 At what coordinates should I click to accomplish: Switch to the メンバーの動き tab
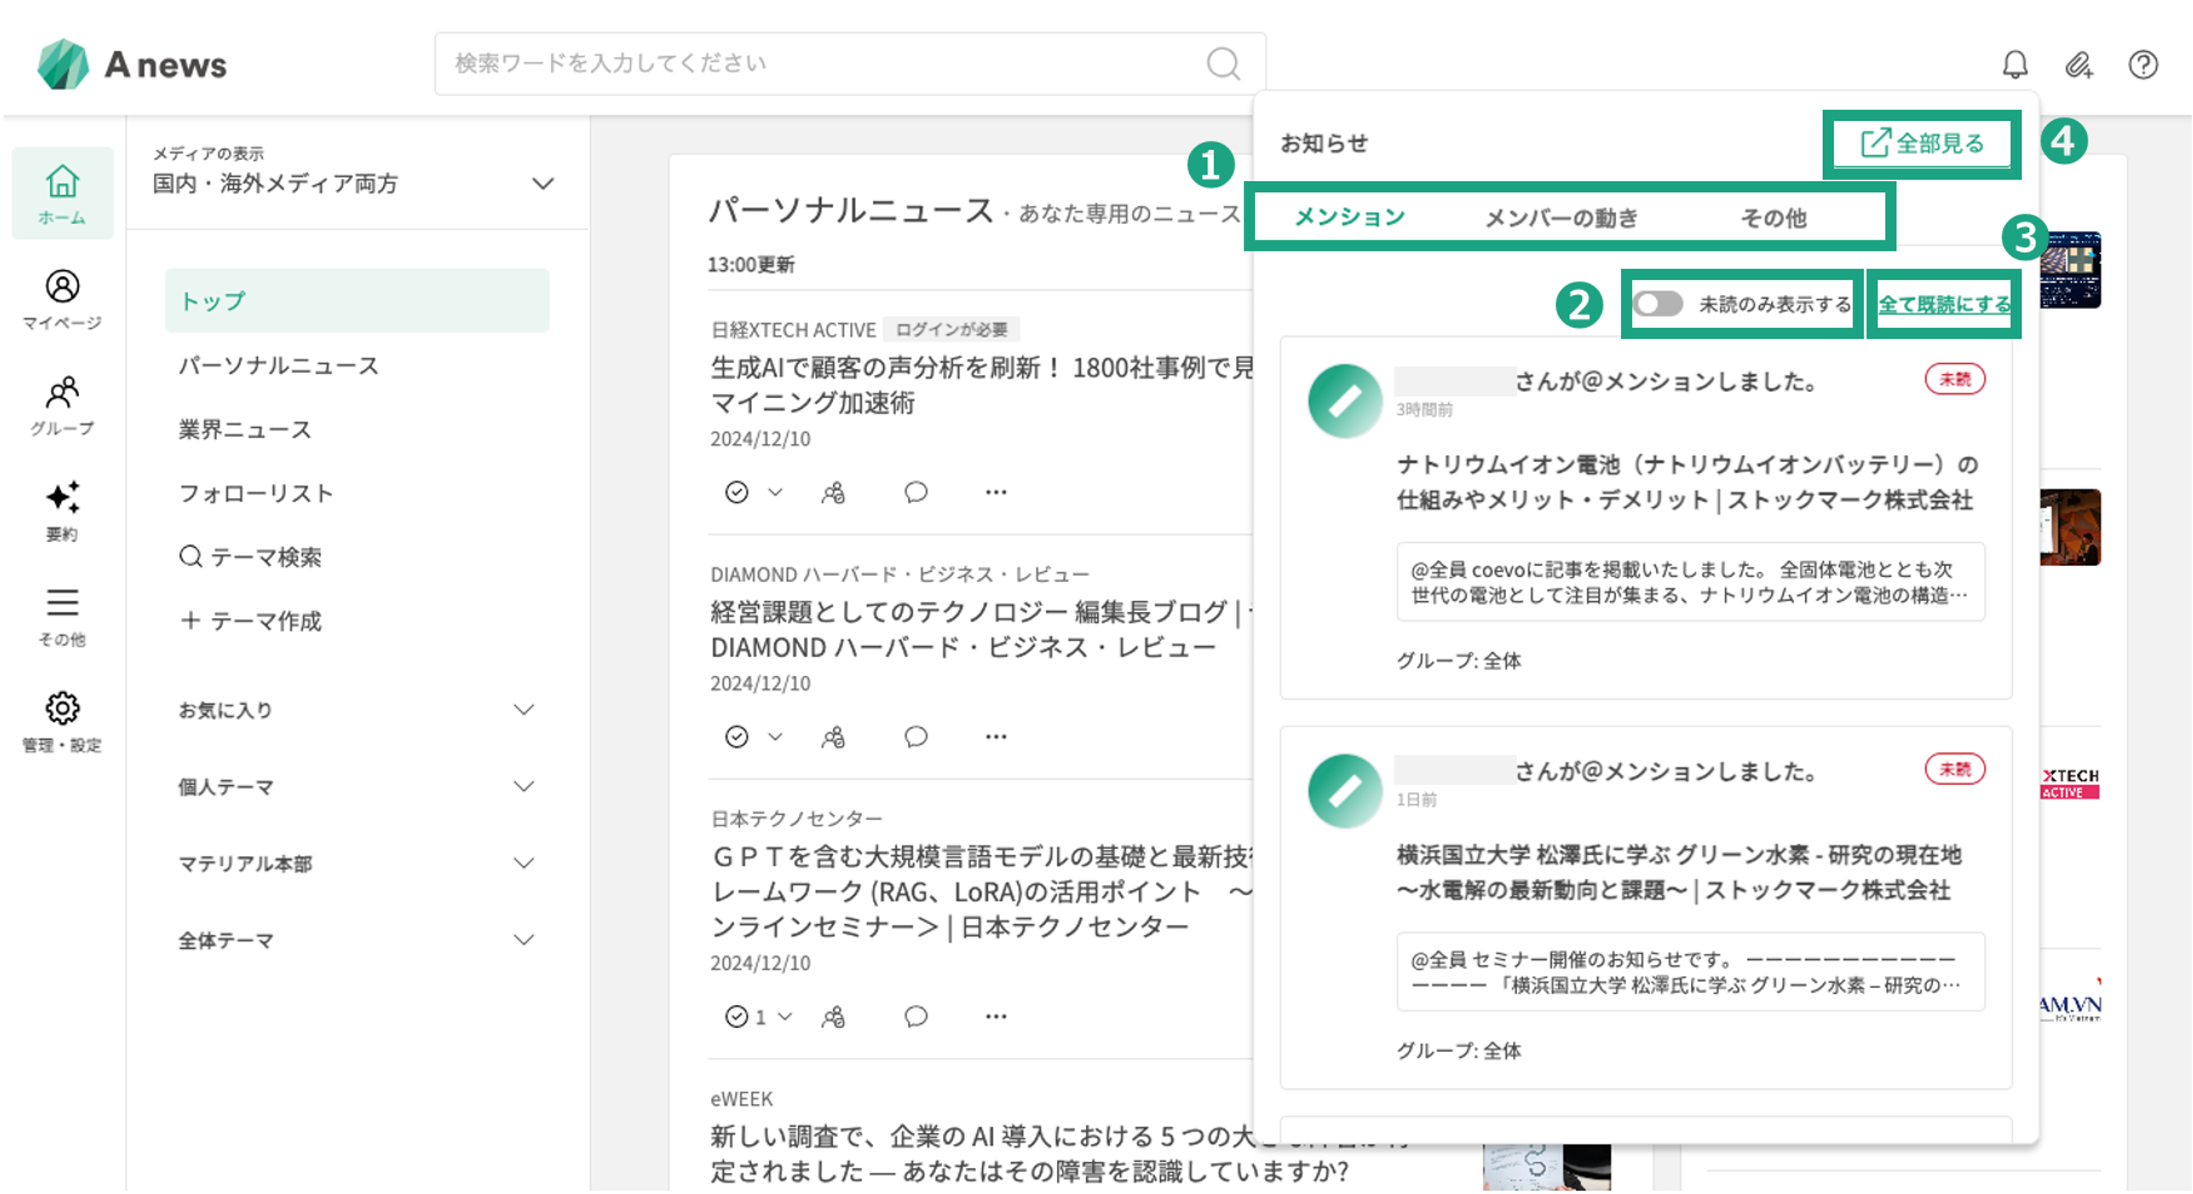1561,218
